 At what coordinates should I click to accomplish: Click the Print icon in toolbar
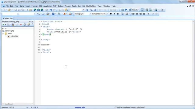pos(46,10)
